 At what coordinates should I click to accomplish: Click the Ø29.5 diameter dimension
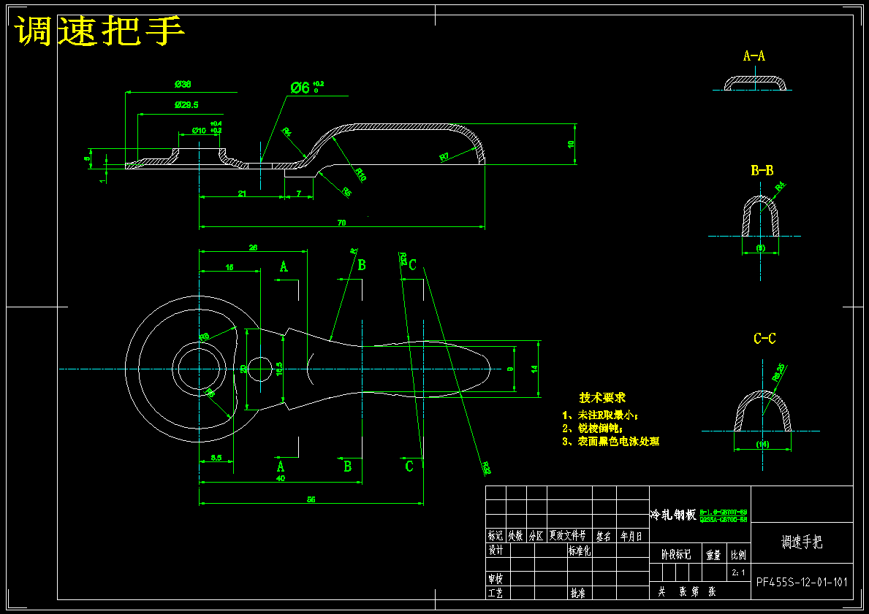[186, 104]
